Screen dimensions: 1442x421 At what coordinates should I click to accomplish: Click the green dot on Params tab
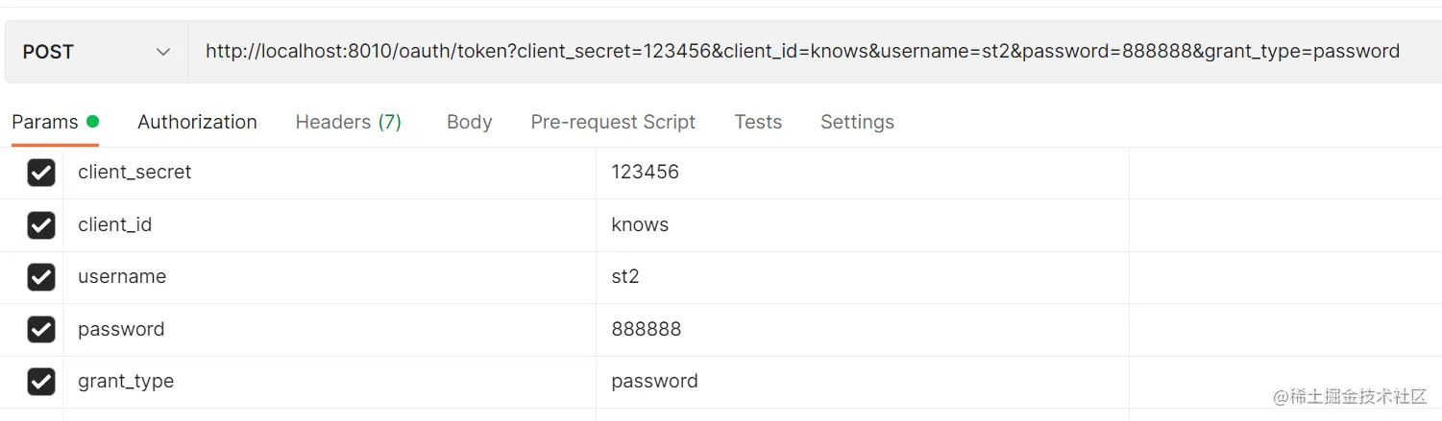(x=92, y=122)
